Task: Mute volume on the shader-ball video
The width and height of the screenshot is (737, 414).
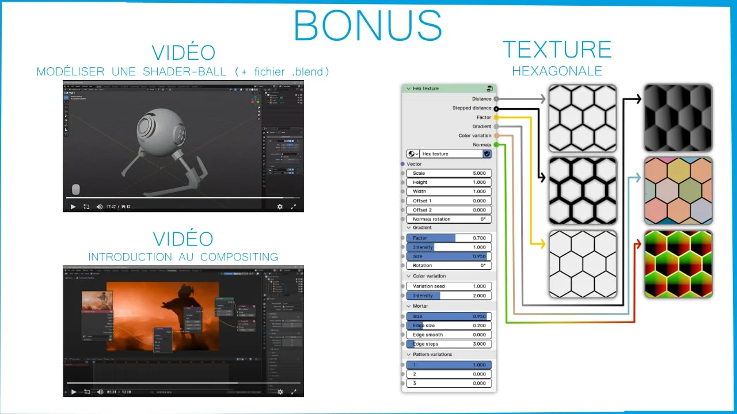Action: [99, 206]
